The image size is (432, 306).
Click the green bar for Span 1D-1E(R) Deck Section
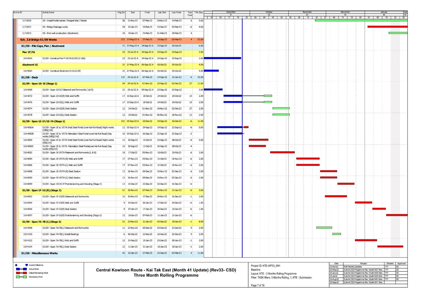tap(281, 108)
